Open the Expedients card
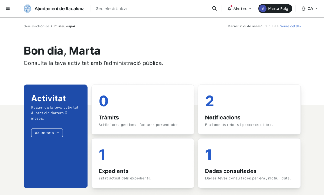Viewport: 324px width, 195px height. pyautogui.click(x=143, y=163)
